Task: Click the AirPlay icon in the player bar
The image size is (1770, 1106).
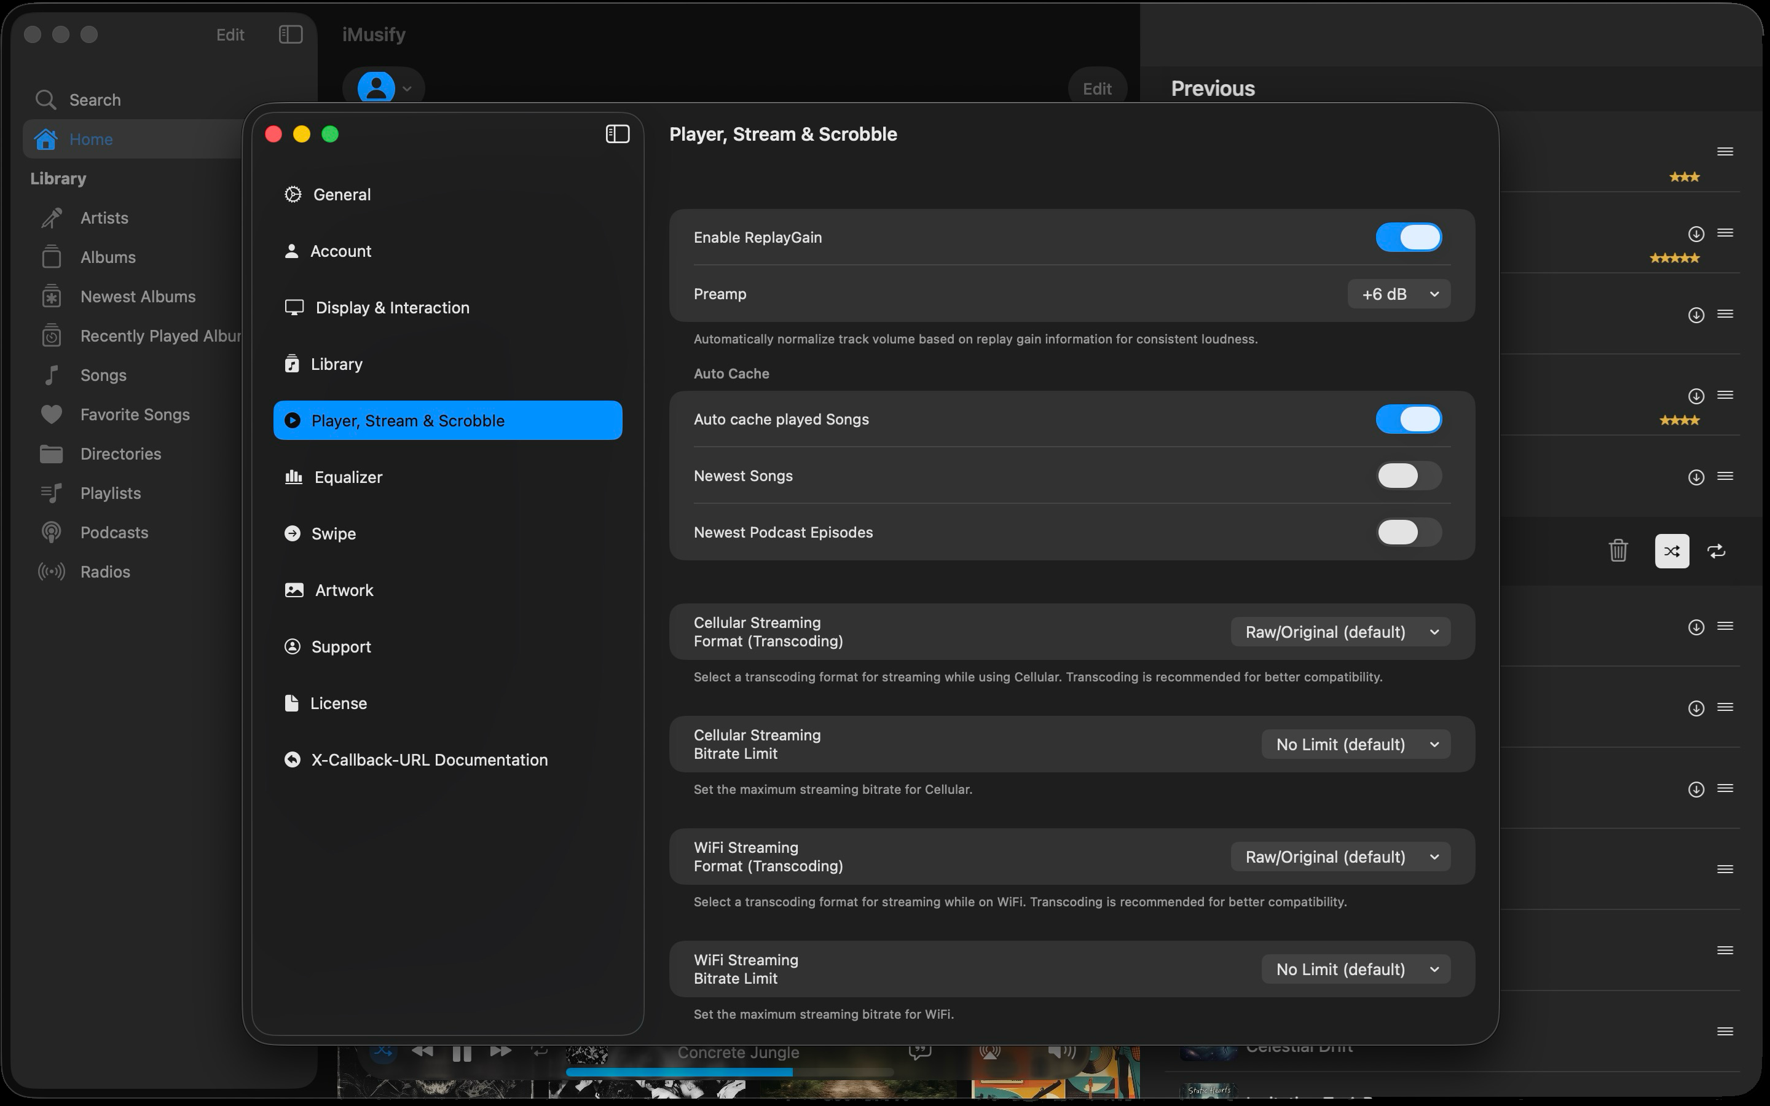Action: click(989, 1052)
